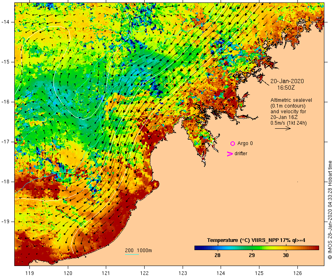
Task: Click the '-16' latitude axis label
Action: [5, 102]
